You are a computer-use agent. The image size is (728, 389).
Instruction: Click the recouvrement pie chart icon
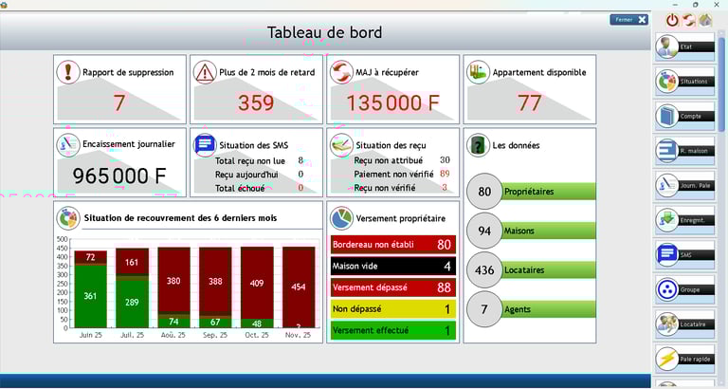68,218
